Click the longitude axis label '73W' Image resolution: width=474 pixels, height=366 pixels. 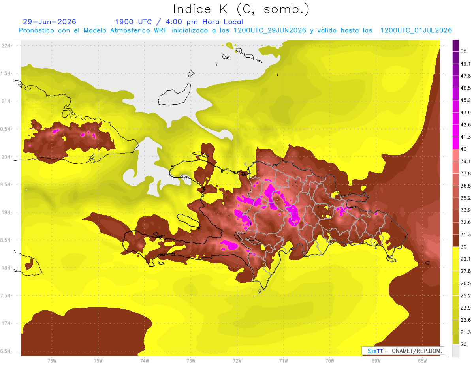point(191,361)
